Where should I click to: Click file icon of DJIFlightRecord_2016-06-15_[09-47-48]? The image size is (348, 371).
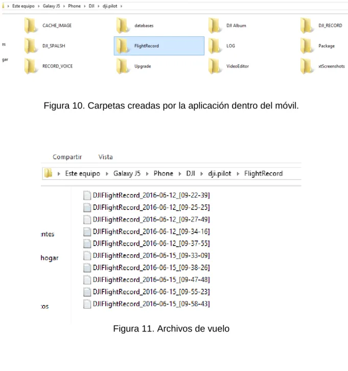(x=87, y=280)
